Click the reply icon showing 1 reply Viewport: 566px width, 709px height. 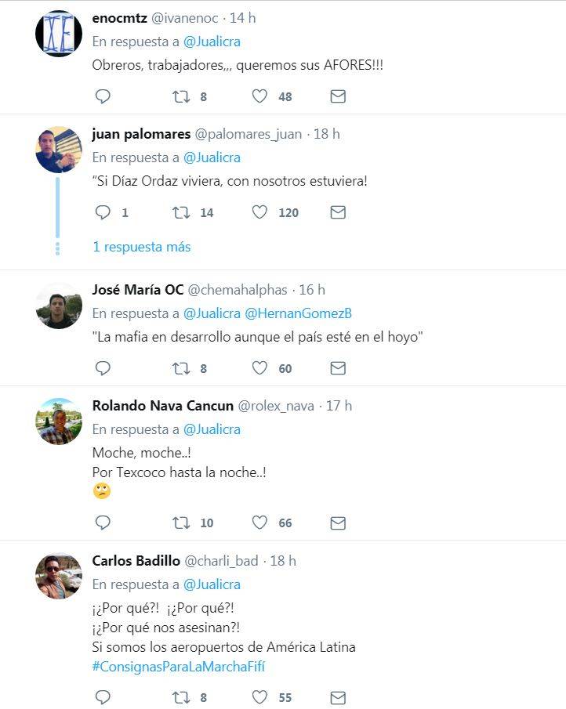[x=102, y=212]
